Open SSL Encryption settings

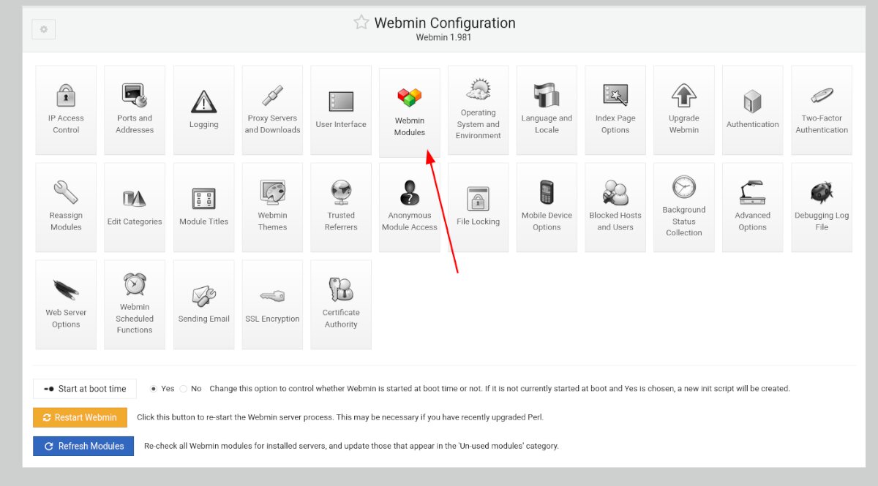click(272, 304)
